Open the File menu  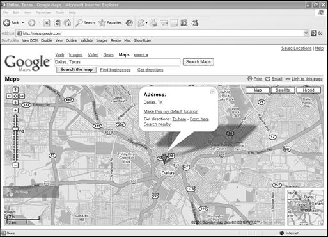[x=6, y=13]
